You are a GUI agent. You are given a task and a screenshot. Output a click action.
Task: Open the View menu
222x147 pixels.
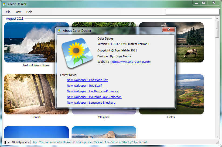pyautogui.click(x=18, y=12)
